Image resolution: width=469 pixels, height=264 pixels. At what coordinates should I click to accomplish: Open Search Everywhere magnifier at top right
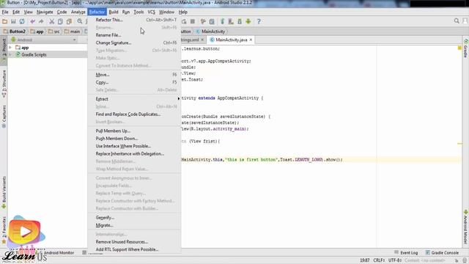pyautogui.click(x=457, y=21)
